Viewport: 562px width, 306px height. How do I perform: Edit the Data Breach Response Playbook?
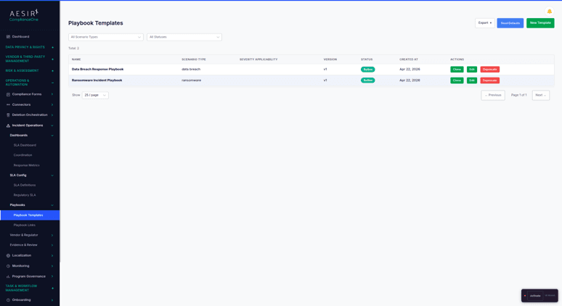point(472,70)
